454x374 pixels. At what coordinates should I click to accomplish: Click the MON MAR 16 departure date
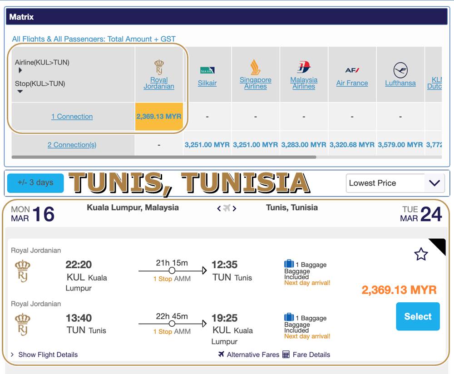(33, 214)
